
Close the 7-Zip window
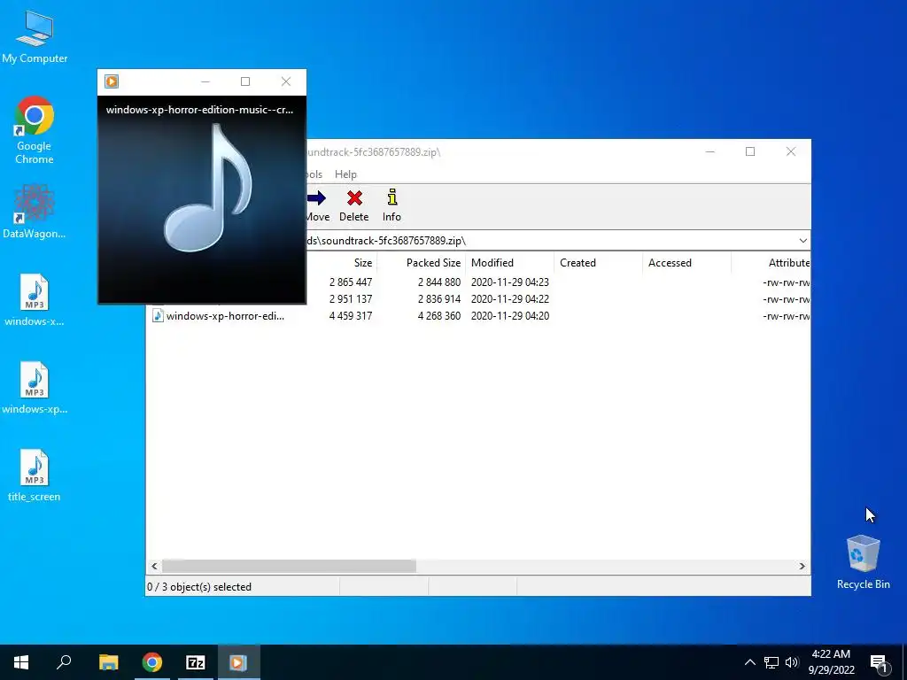click(x=791, y=151)
